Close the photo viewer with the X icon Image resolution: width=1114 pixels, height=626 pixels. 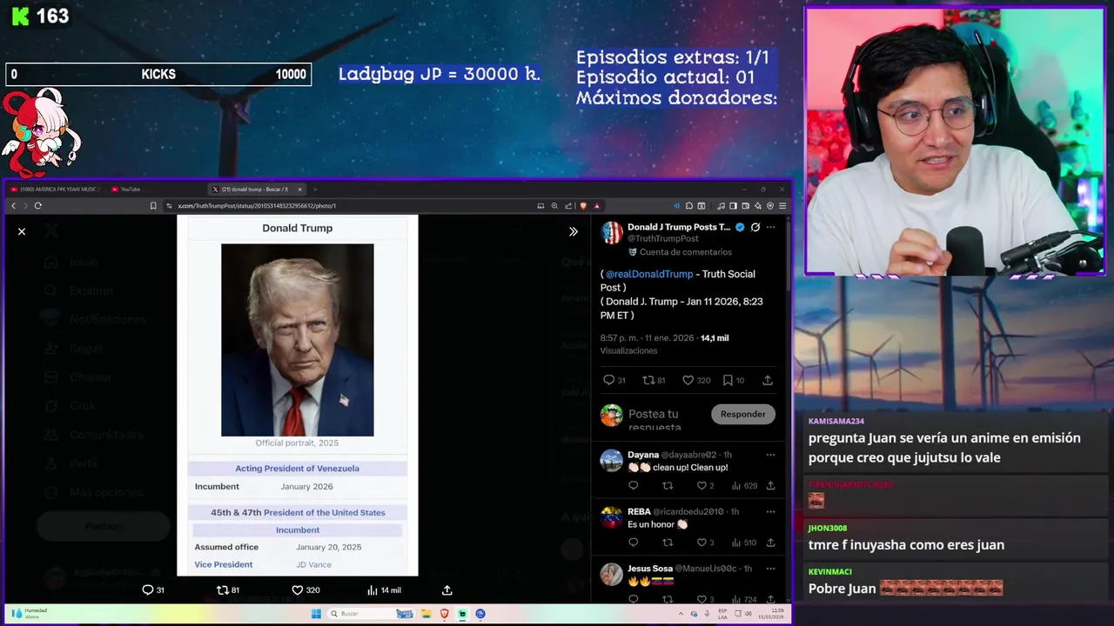pyautogui.click(x=22, y=231)
